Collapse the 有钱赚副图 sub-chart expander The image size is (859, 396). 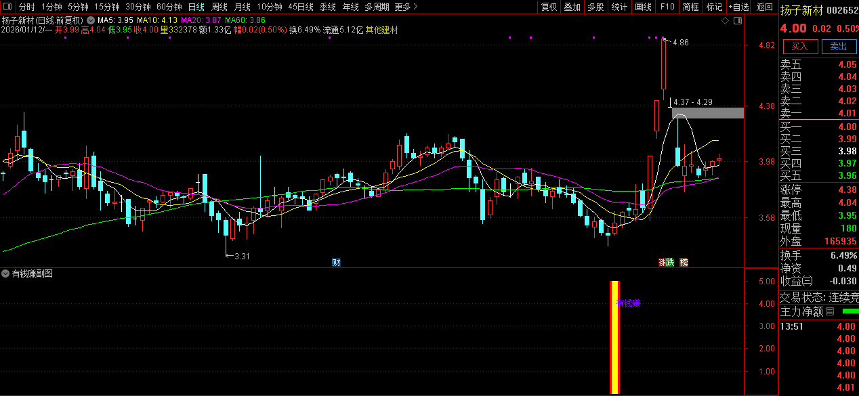point(5,274)
